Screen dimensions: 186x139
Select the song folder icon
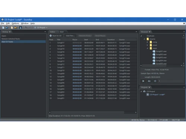(151, 42)
